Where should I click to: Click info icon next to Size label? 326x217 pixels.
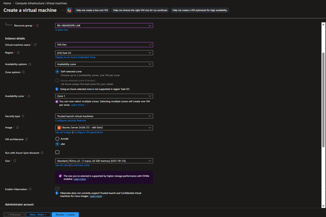pyautogui.click(x=15, y=161)
